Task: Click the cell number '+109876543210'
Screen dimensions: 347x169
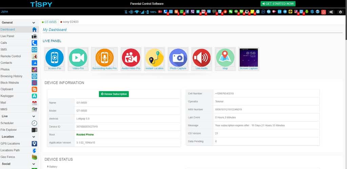Action: 224,93
